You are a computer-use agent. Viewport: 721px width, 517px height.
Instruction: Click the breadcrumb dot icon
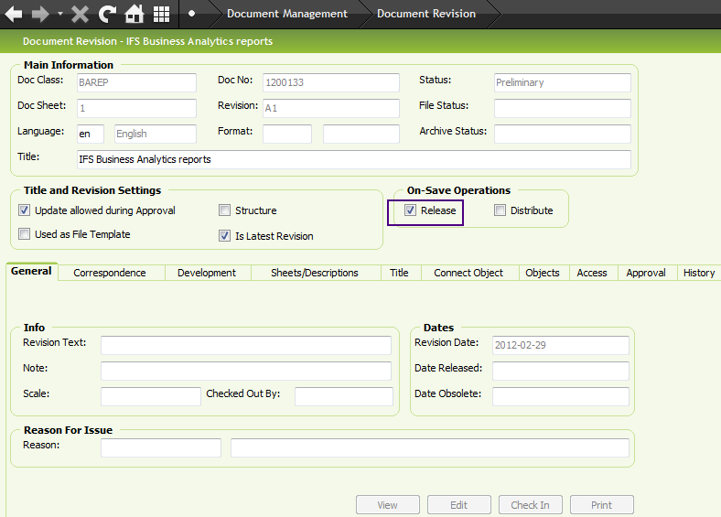(192, 14)
